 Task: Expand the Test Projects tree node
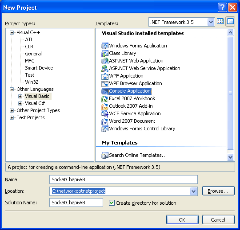[x=12, y=117]
